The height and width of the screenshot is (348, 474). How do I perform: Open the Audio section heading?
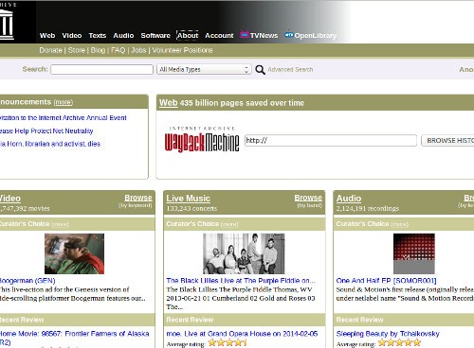pyautogui.click(x=349, y=199)
